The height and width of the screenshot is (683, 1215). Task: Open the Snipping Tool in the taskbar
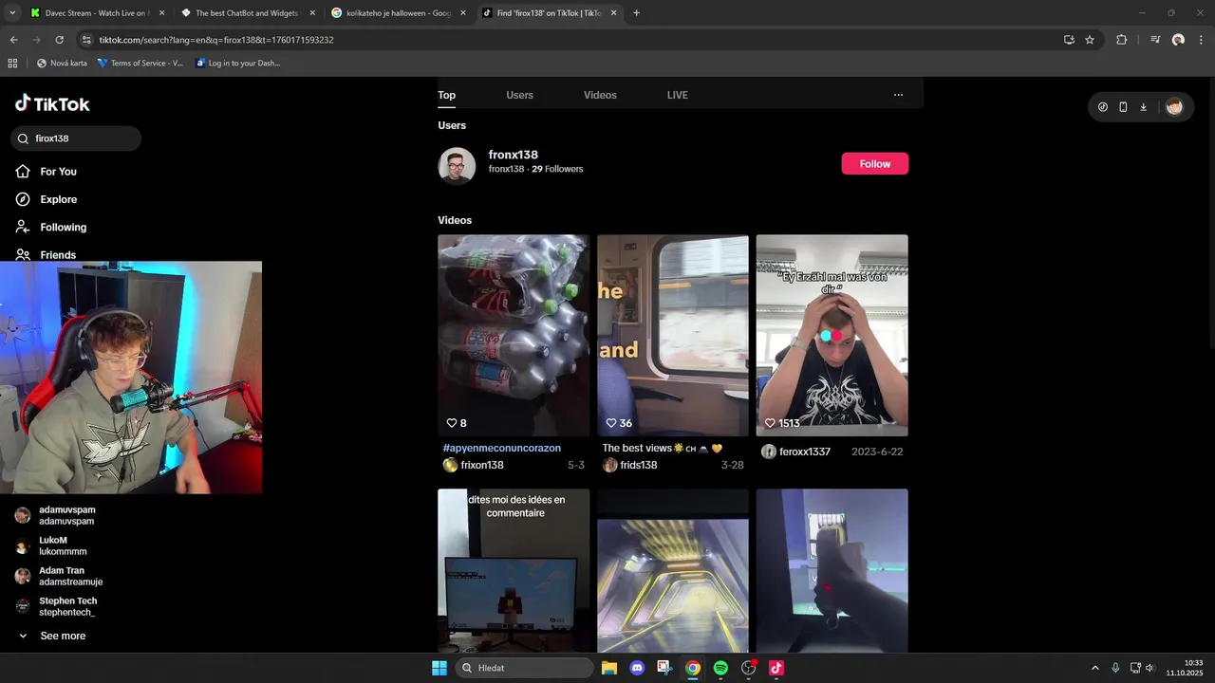(x=664, y=668)
